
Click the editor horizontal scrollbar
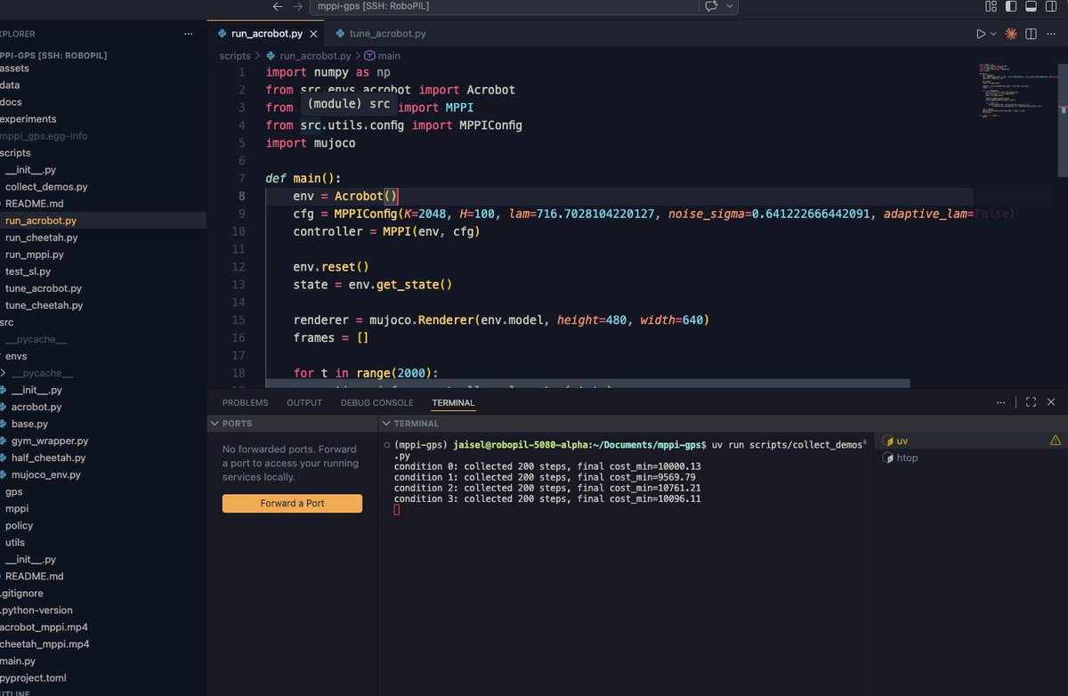coord(587,384)
